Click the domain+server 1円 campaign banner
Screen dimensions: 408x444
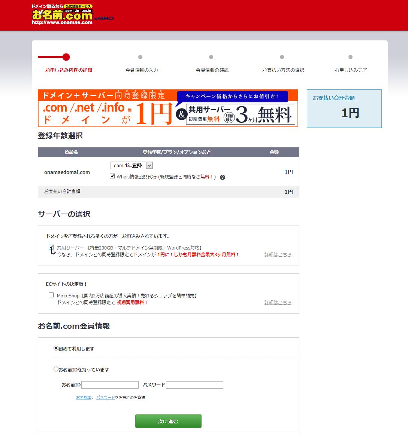(x=168, y=108)
